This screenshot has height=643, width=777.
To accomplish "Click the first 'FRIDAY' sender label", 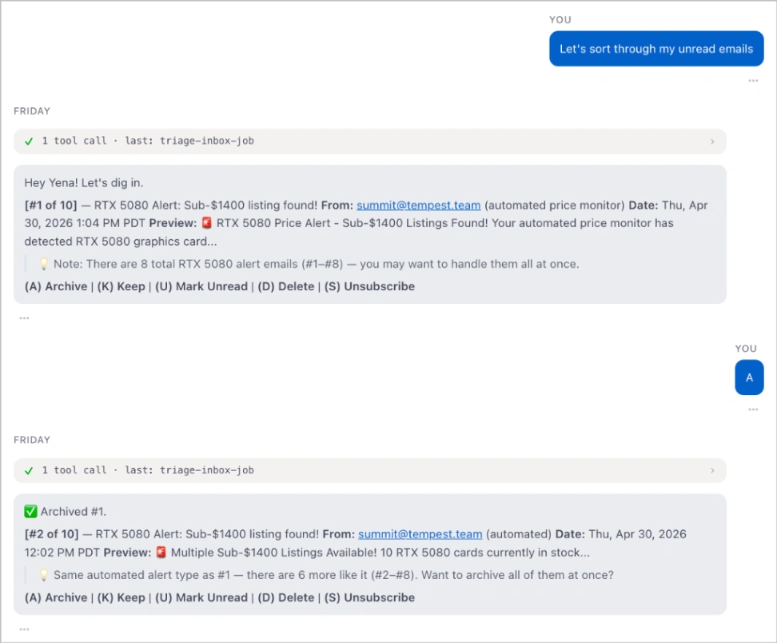I will 32,111.
